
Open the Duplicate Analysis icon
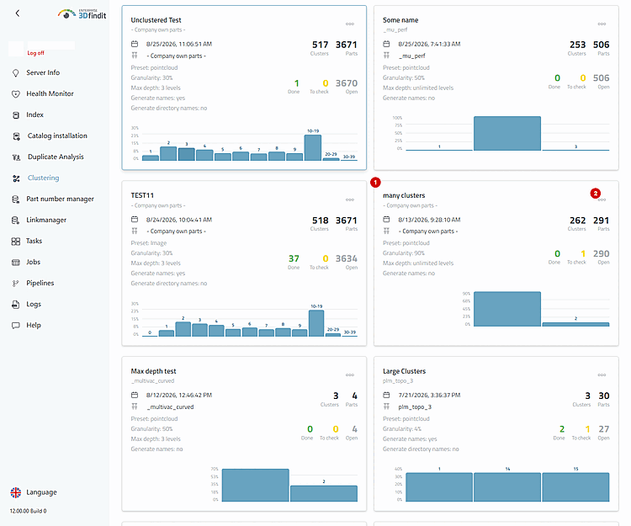[16, 157]
